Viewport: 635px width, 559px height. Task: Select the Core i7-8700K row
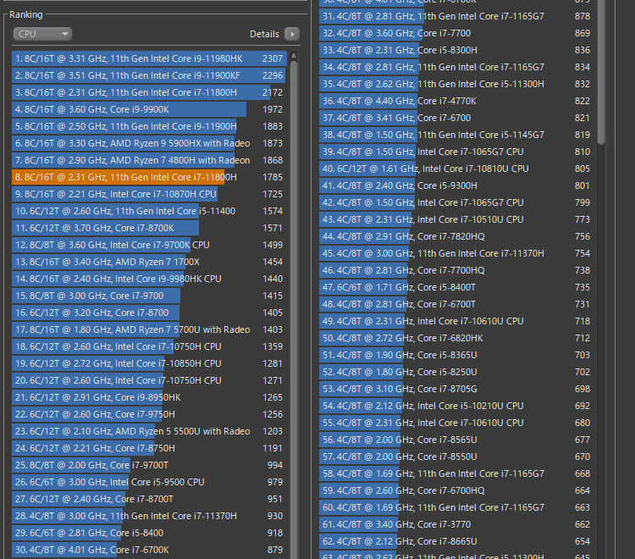click(x=149, y=228)
